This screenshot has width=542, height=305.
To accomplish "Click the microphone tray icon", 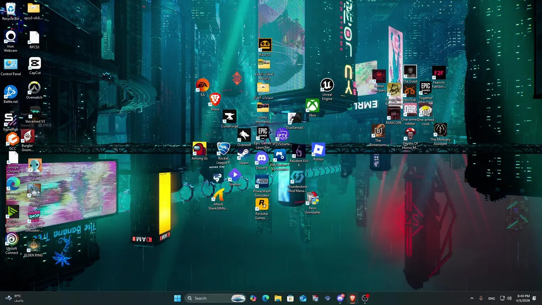I will tap(481, 298).
